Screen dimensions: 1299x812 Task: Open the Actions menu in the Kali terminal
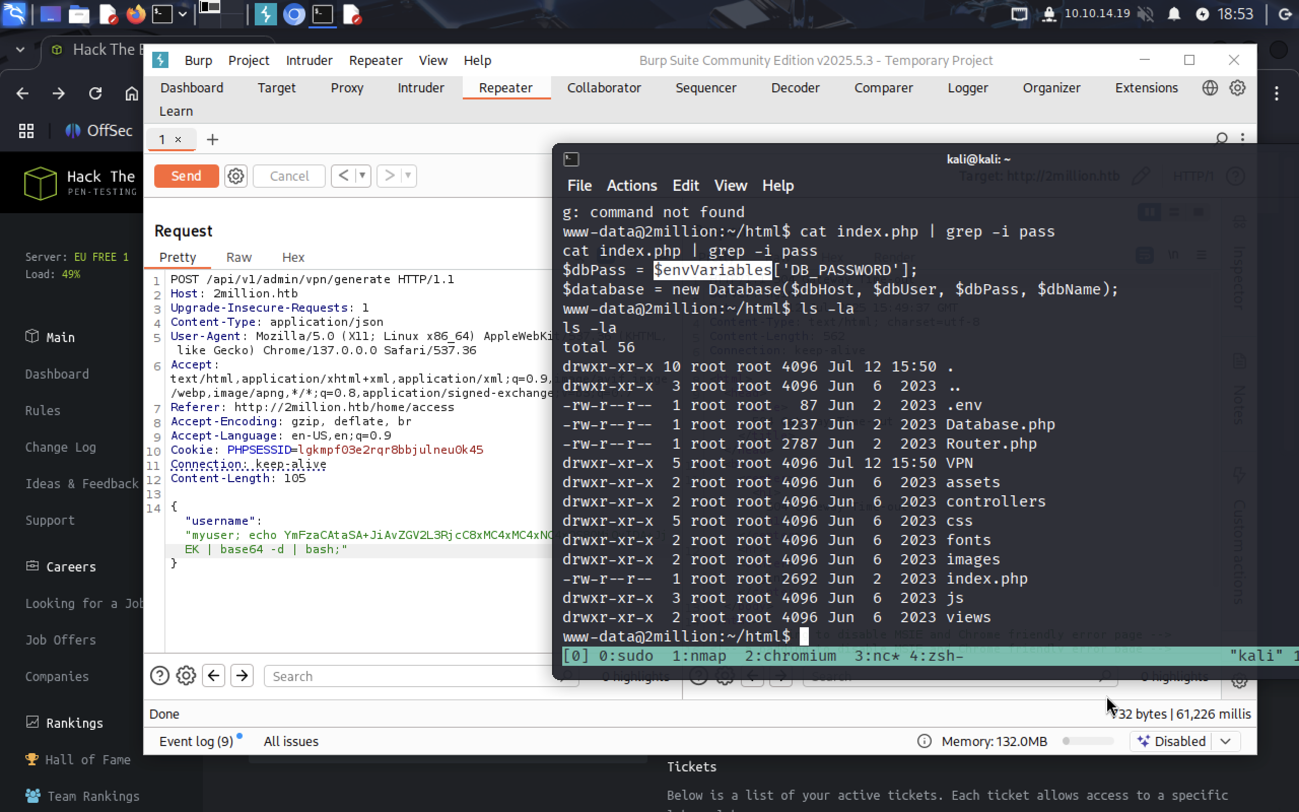[632, 186]
